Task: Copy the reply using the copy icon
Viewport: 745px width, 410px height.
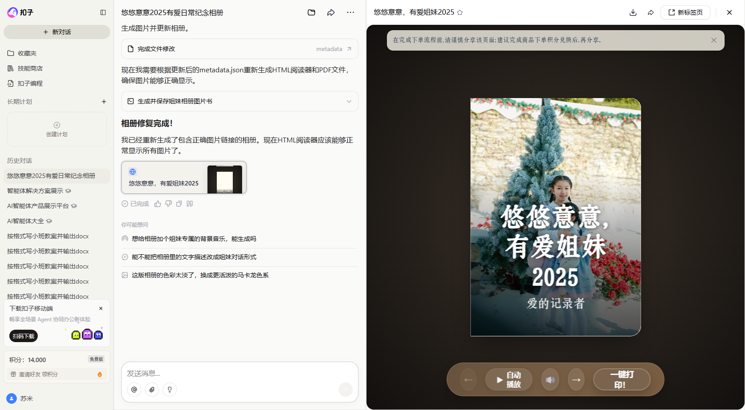Action: pyautogui.click(x=179, y=204)
